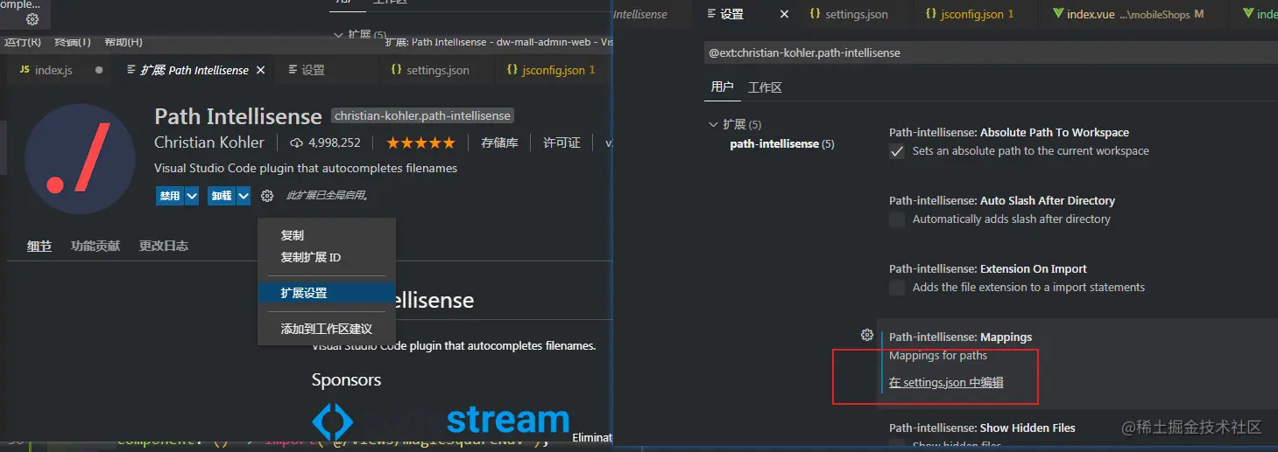Click the 此扩展已全局启用 status text
The width and height of the screenshot is (1278, 452).
pyautogui.click(x=327, y=196)
